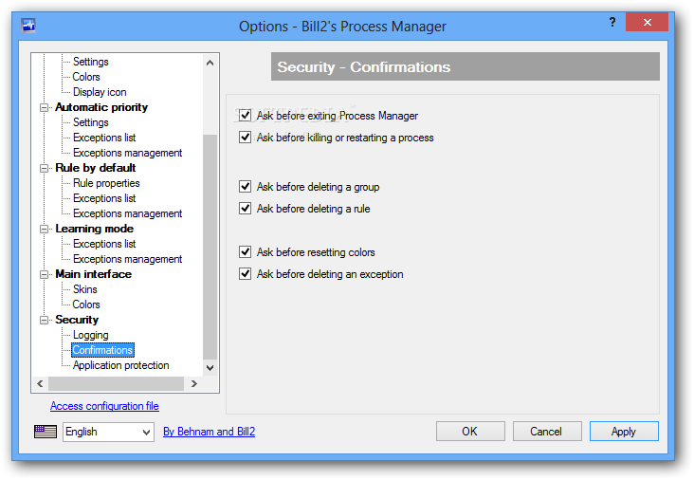This screenshot has width=694, height=480.
Task: Select Automatic priority heading in tree
Action: tap(101, 107)
